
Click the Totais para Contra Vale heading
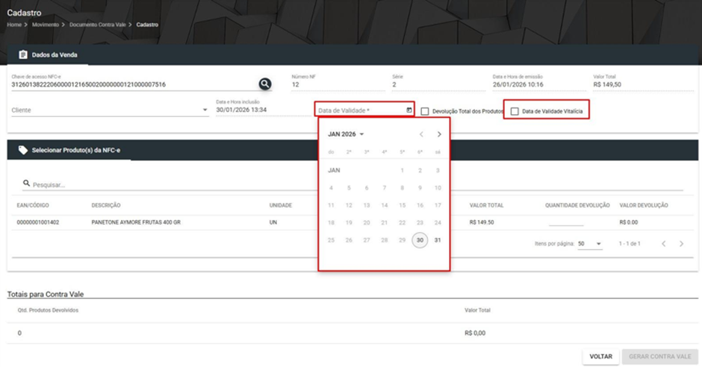[46, 294]
